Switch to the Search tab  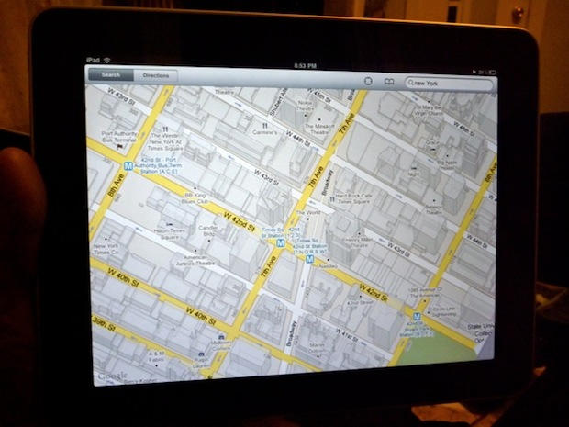(111, 74)
